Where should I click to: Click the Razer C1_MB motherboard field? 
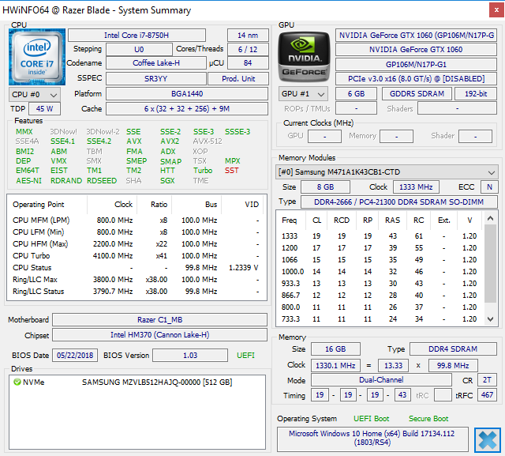pos(159,319)
